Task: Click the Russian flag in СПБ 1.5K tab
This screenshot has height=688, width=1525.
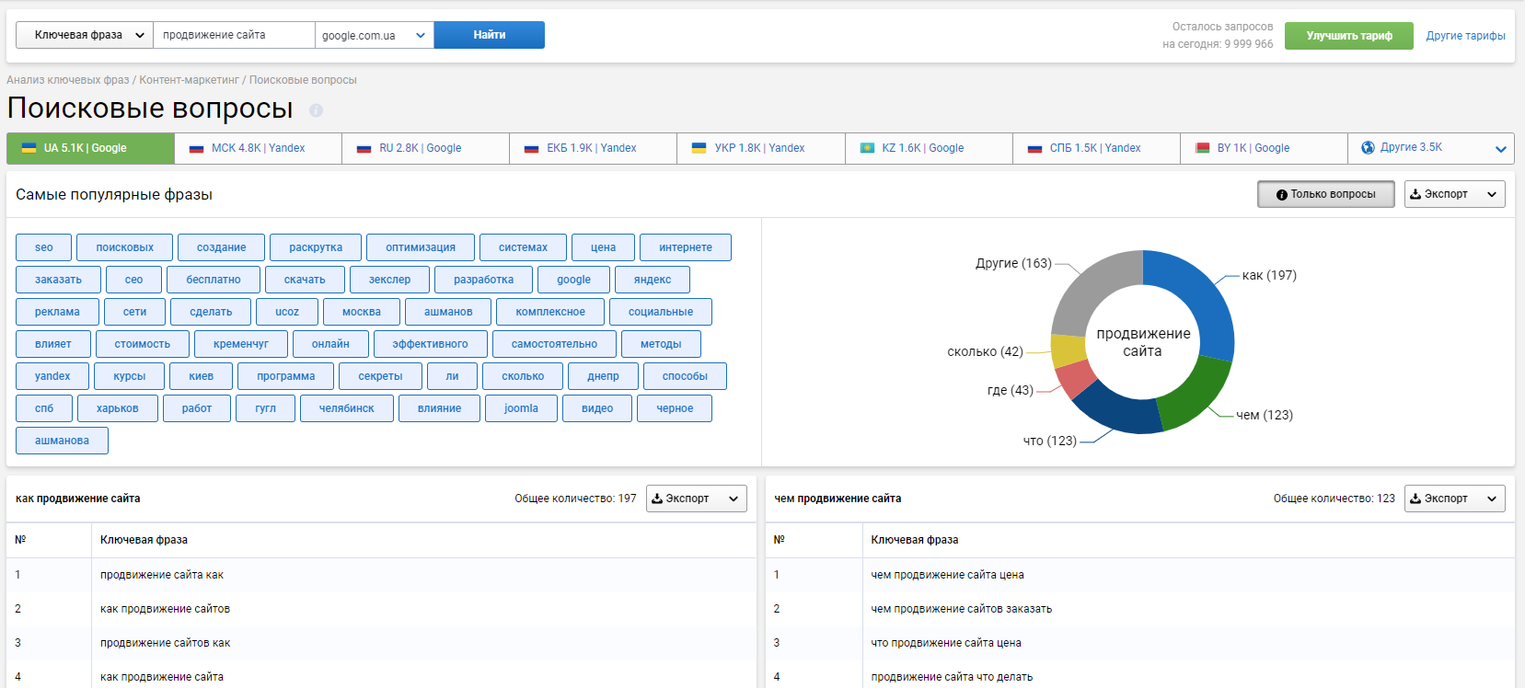Action: click(x=1034, y=148)
